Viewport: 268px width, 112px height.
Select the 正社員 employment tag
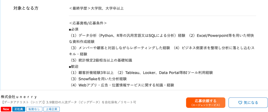coord(19,109)
